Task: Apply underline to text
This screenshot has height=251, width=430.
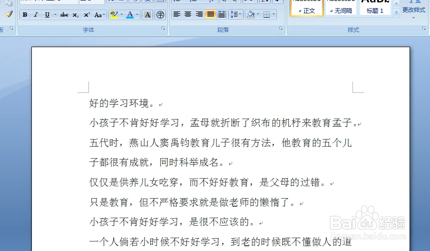Action: point(47,15)
